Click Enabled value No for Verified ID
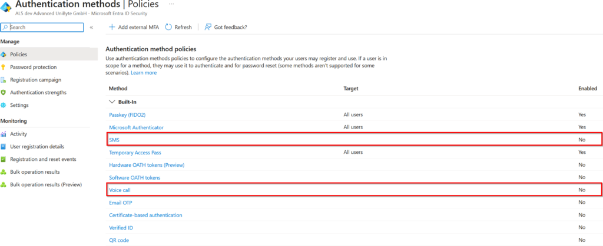 582,228
